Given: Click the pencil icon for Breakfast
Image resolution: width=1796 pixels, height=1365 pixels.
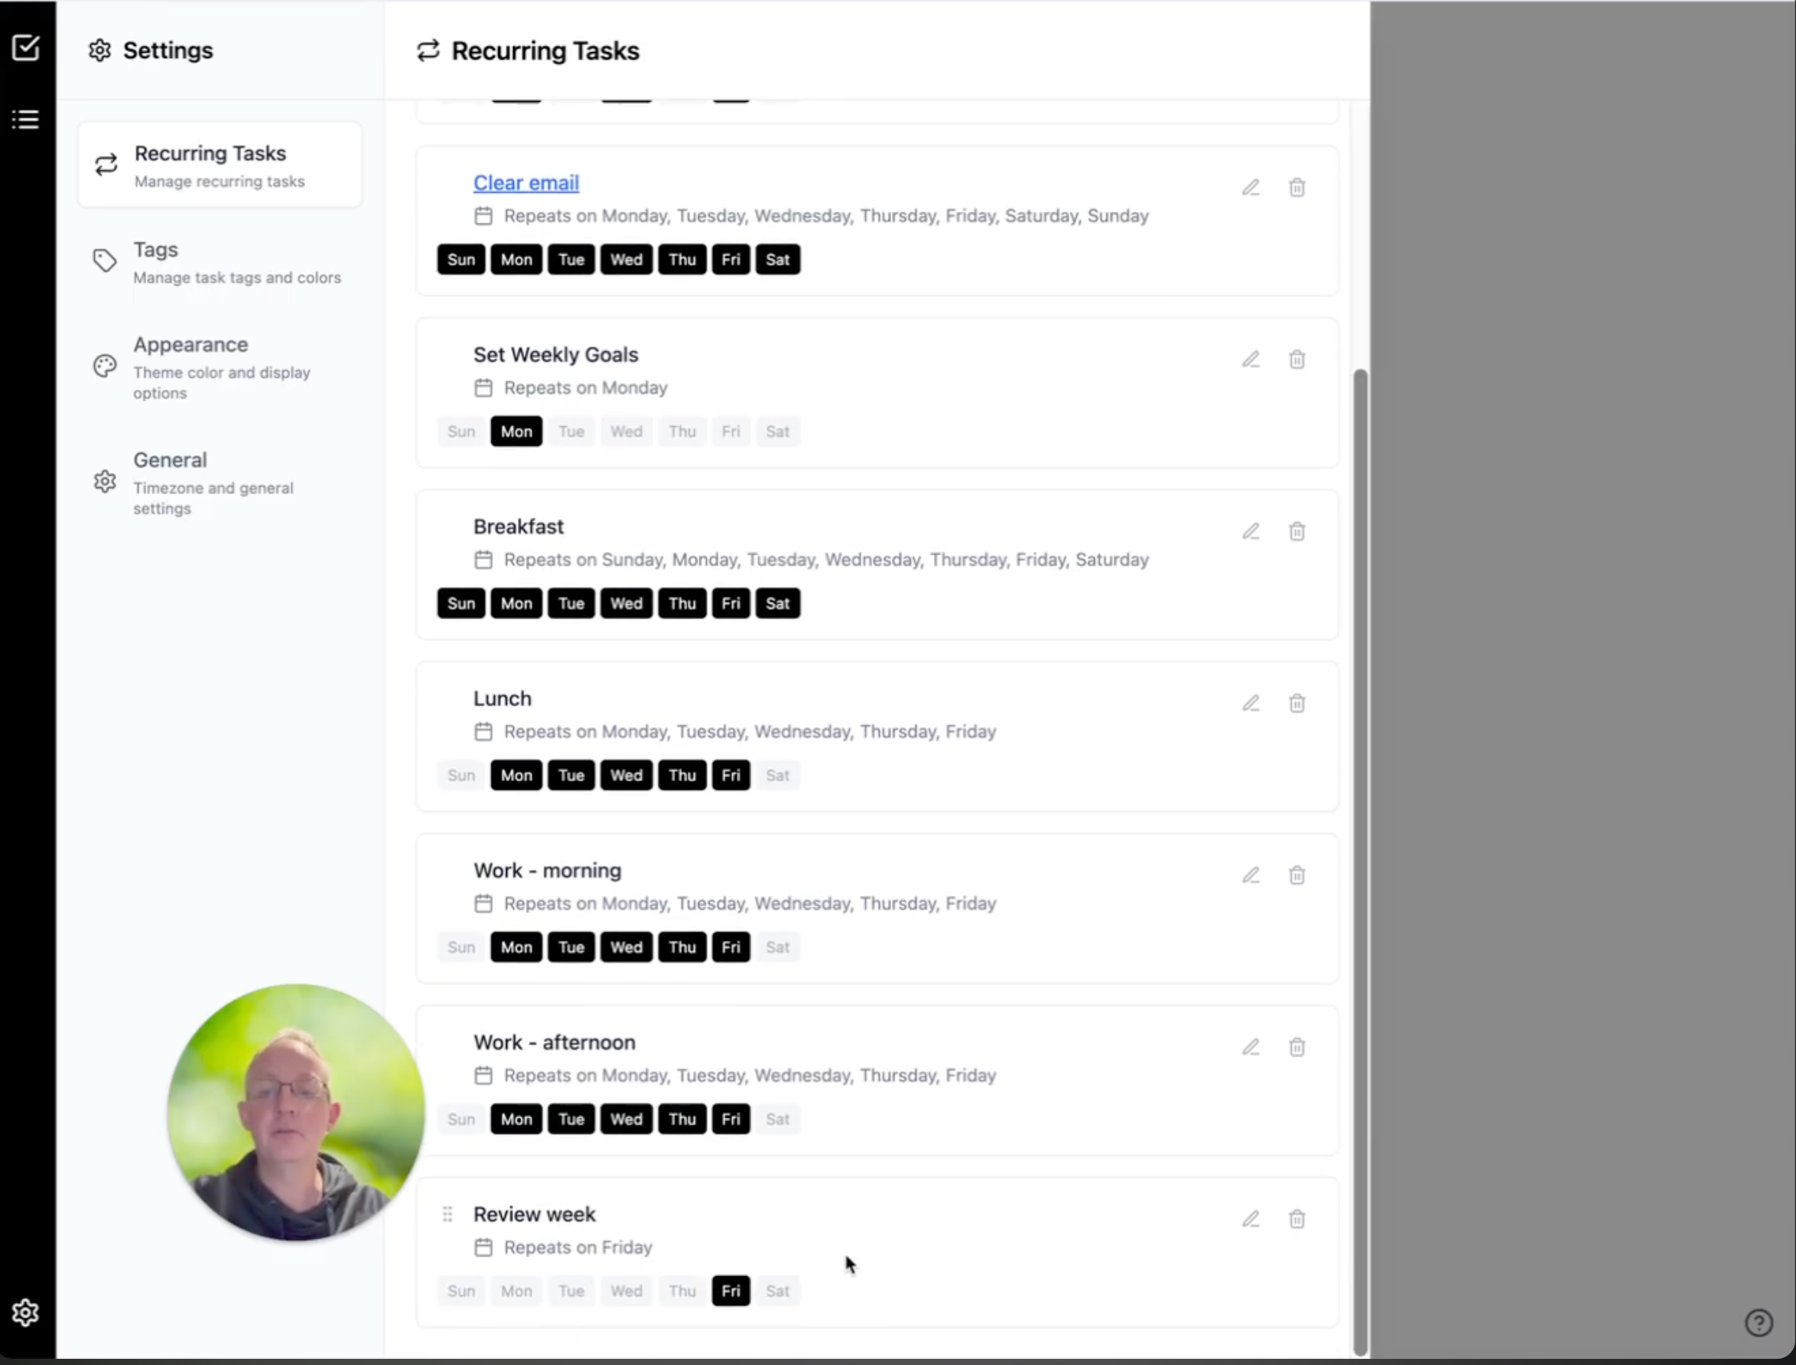Looking at the screenshot, I should pyautogui.click(x=1250, y=531).
